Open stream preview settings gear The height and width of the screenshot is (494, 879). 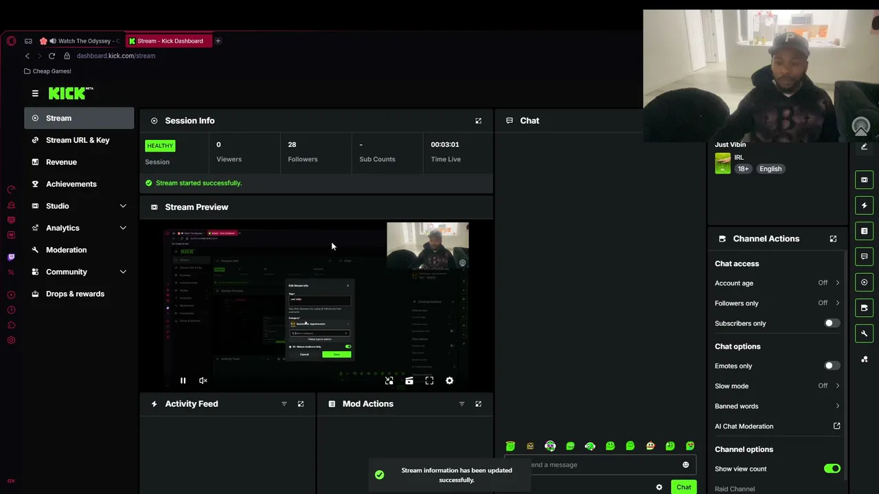pyautogui.click(x=450, y=381)
